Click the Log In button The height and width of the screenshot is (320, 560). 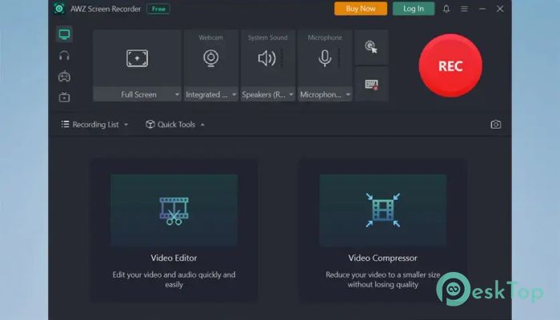[x=414, y=9]
